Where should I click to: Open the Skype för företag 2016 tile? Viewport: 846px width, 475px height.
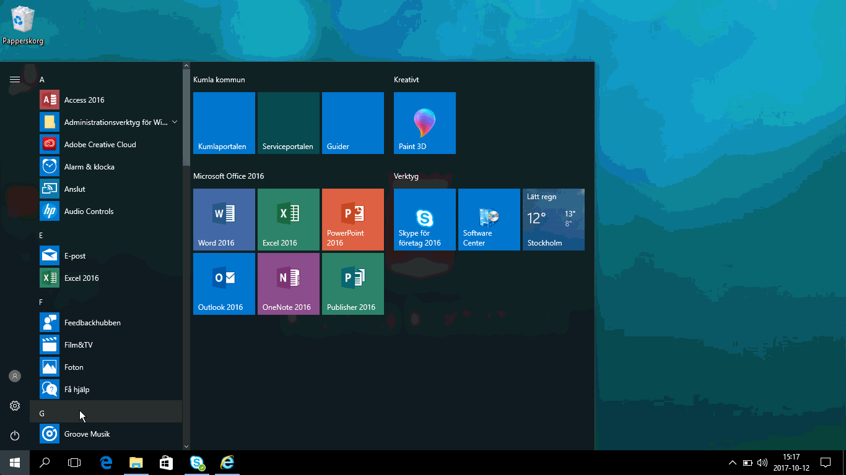pyautogui.click(x=424, y=220)
